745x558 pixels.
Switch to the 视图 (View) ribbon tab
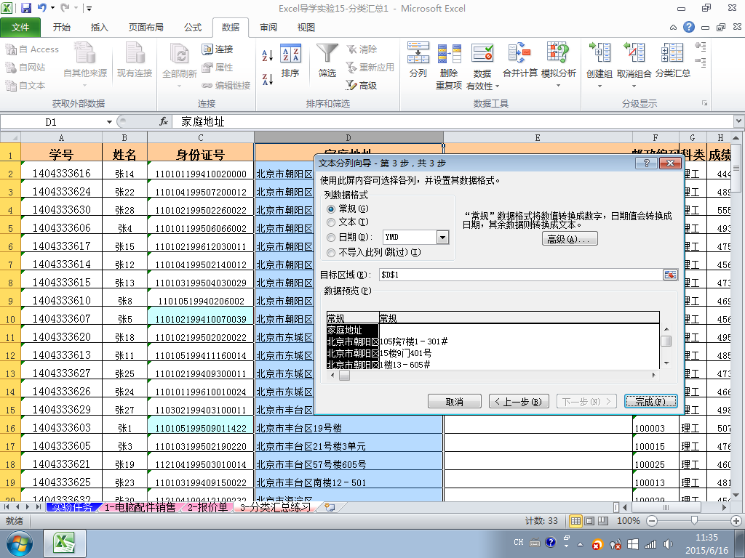(306, 28)
